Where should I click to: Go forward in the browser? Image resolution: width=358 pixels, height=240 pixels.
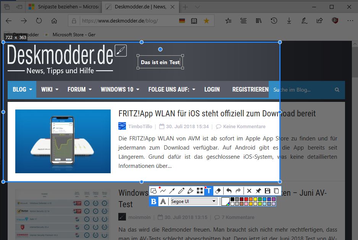24,21
